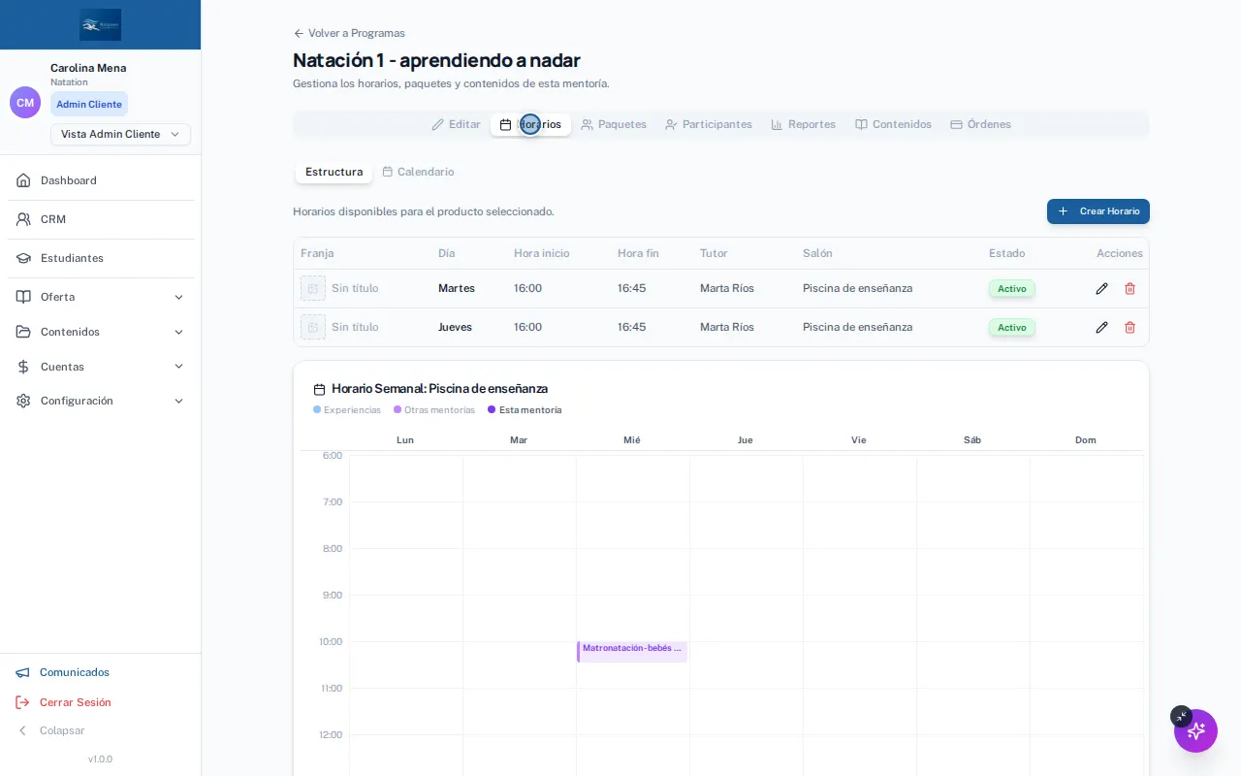Click the Martes row thumbnail placeholder
This screenshot has height=776, width=1241.
pos(313,288)
